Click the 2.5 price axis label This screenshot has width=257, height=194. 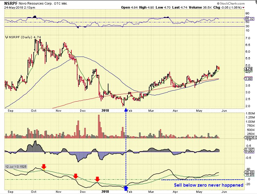tap(248, 99)
